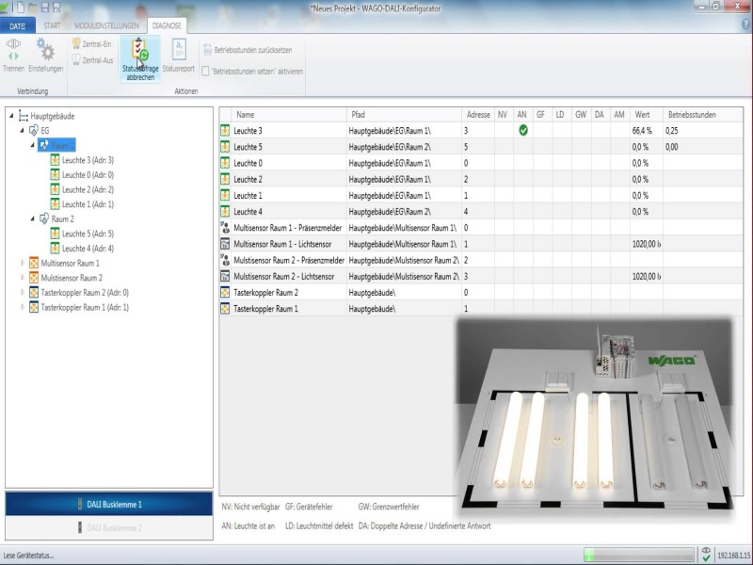Click the new document icon in title bar

21,8
